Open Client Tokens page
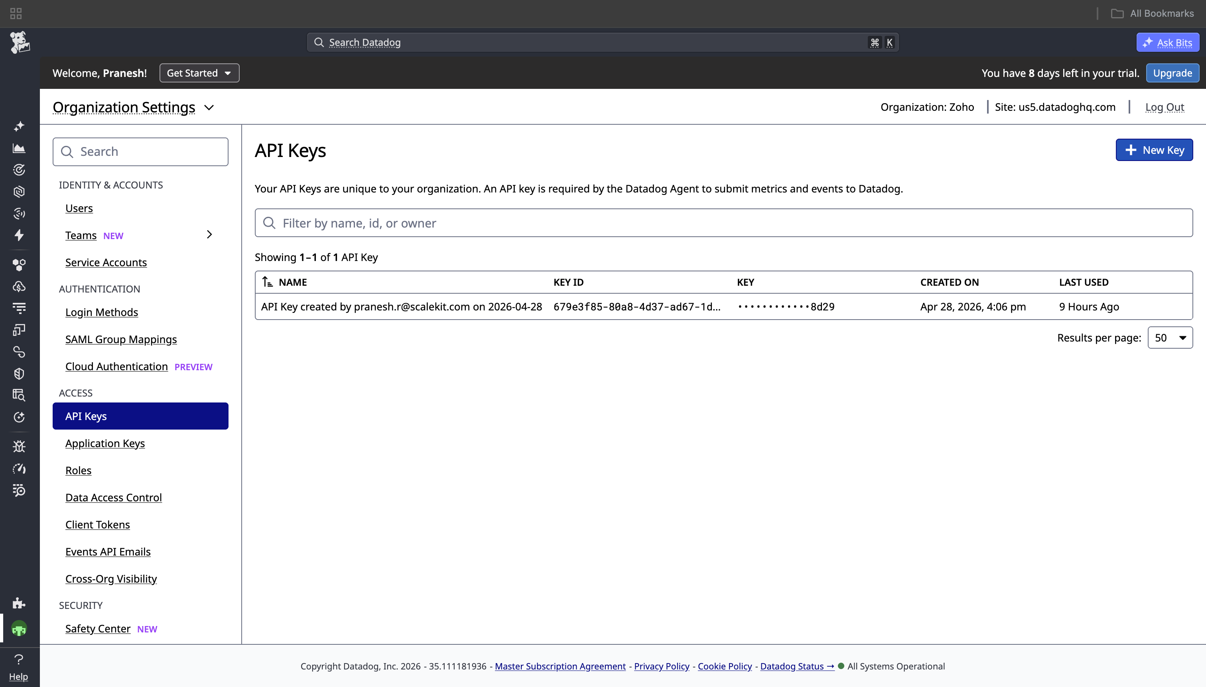The width and height of the screenshot is (1206, 687). pos(97,524)
